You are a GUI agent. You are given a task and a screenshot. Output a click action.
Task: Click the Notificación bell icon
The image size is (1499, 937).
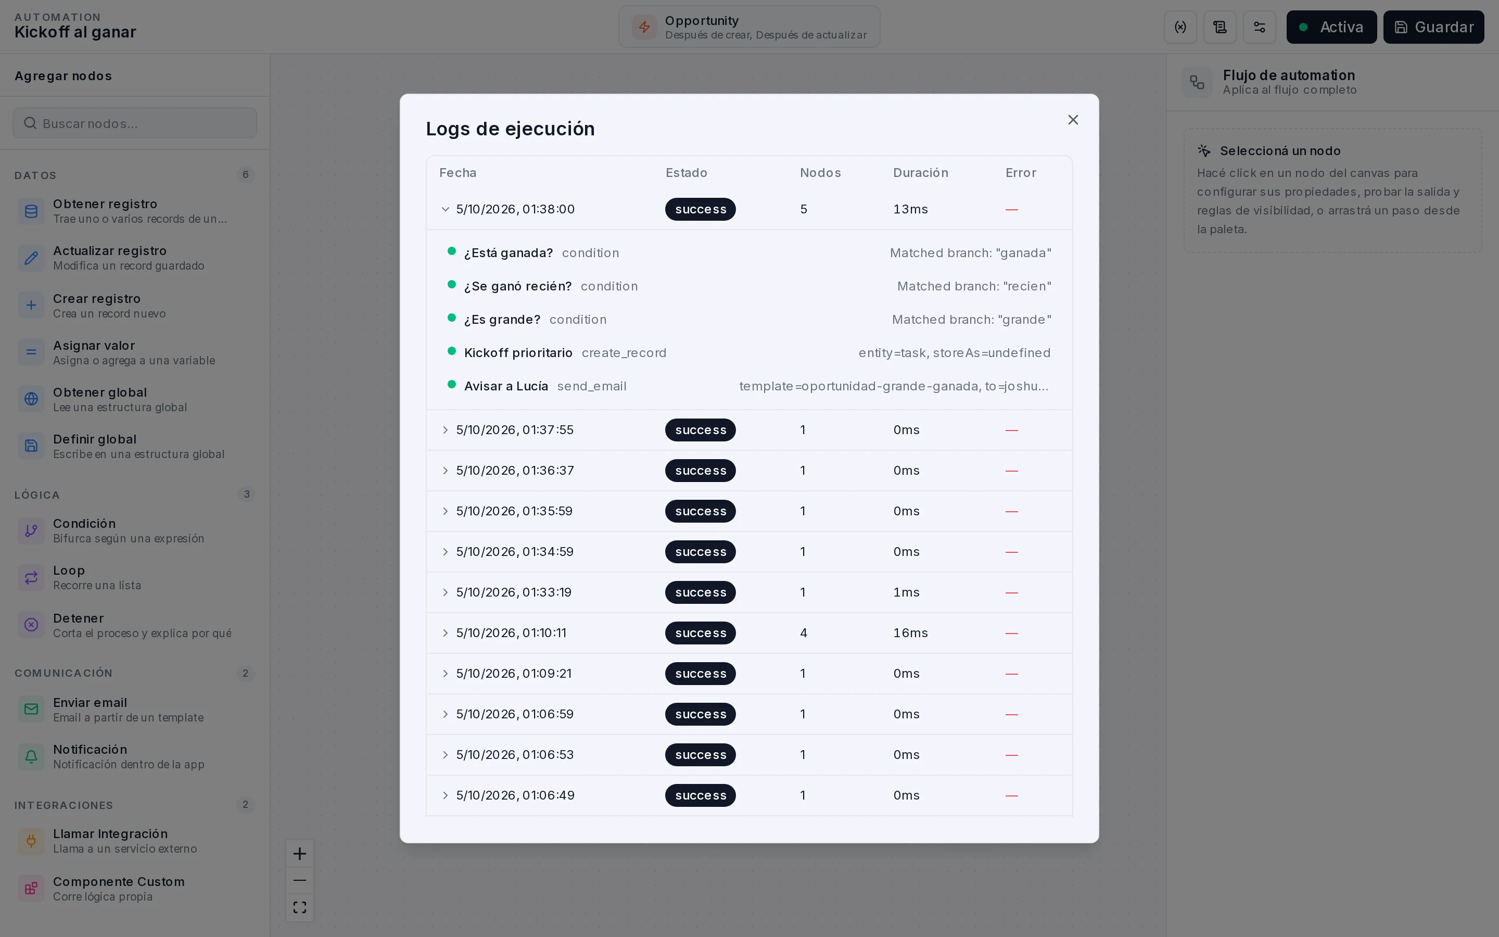click(x=31, y=756)
